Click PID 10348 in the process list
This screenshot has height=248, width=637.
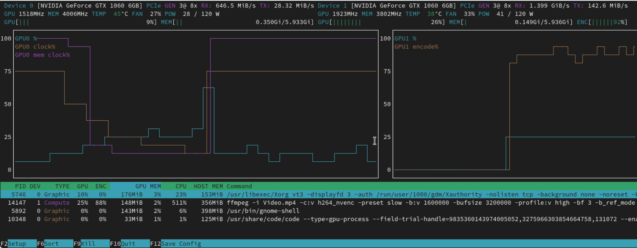(17, 219)
